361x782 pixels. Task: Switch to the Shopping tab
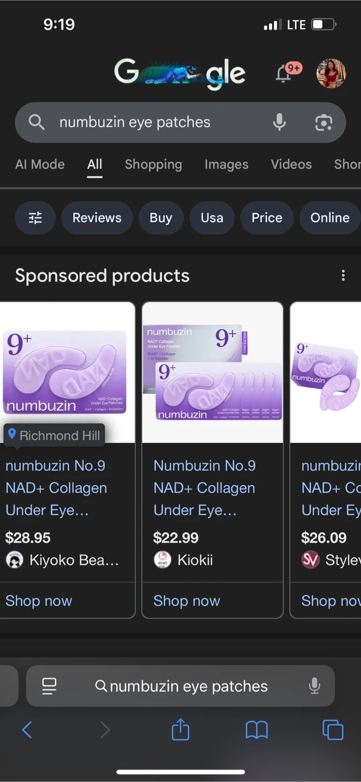click(153, 164)
